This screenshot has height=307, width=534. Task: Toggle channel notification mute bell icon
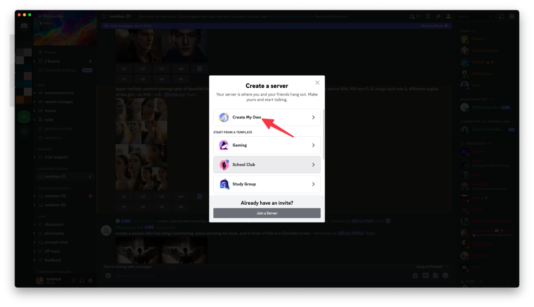tap(428, 16)
